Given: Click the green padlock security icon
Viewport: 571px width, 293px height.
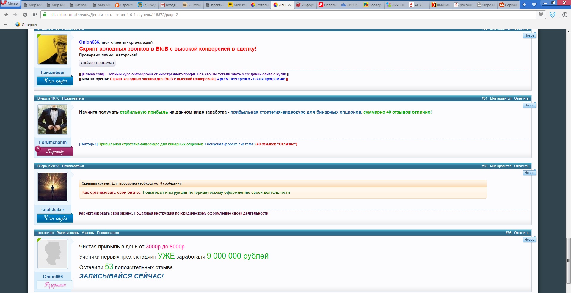Looking at the screenshot, I should click(45, 15).
